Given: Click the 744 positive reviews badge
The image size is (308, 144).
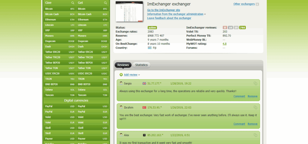Looking at the screenshot, I should [x=242, y=28].
